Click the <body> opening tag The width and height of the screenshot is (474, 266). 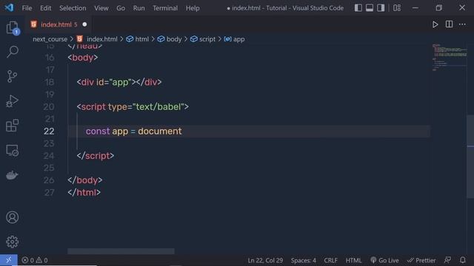pyautogui.click(x=83, y=58)
